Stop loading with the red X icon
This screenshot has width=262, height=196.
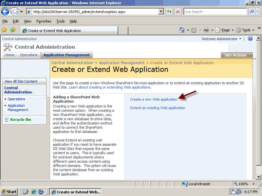click(178, 12)
